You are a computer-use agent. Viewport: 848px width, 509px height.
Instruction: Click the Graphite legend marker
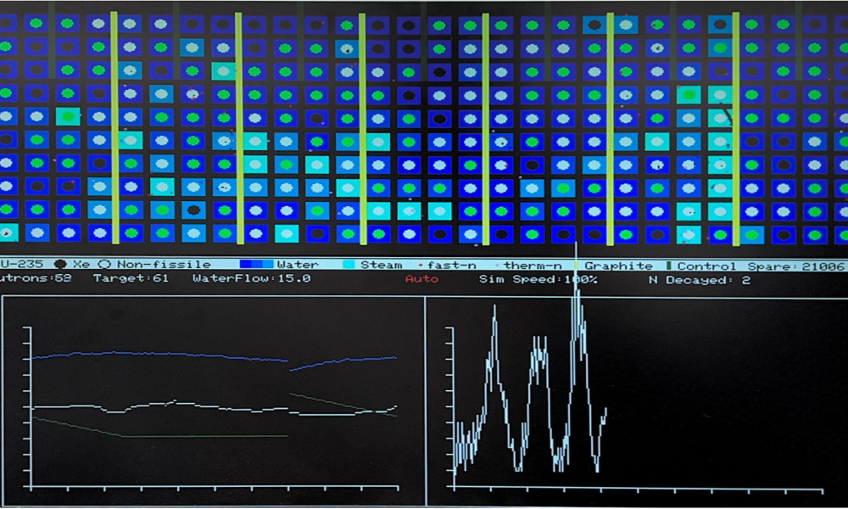click(x=577, y=265)
